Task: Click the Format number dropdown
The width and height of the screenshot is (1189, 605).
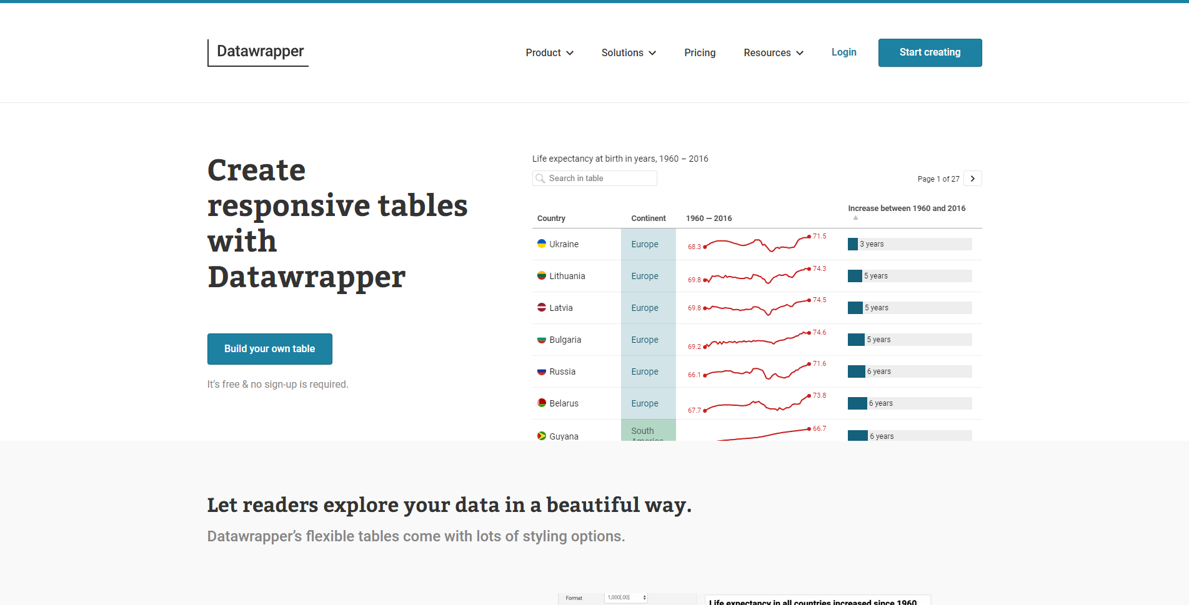Action: (626, 598)
